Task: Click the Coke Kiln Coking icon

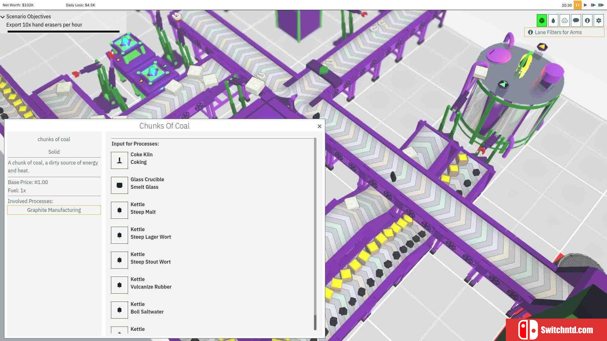Action: [120, 160]
